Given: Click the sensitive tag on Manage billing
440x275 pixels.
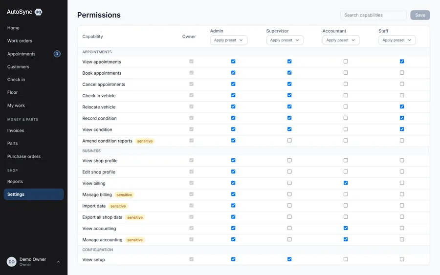Looking at the screenshot, I should tap(124, 195).
